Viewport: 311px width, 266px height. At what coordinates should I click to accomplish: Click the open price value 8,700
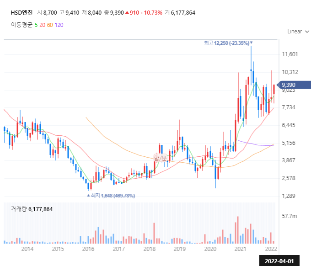pos(50,13)
